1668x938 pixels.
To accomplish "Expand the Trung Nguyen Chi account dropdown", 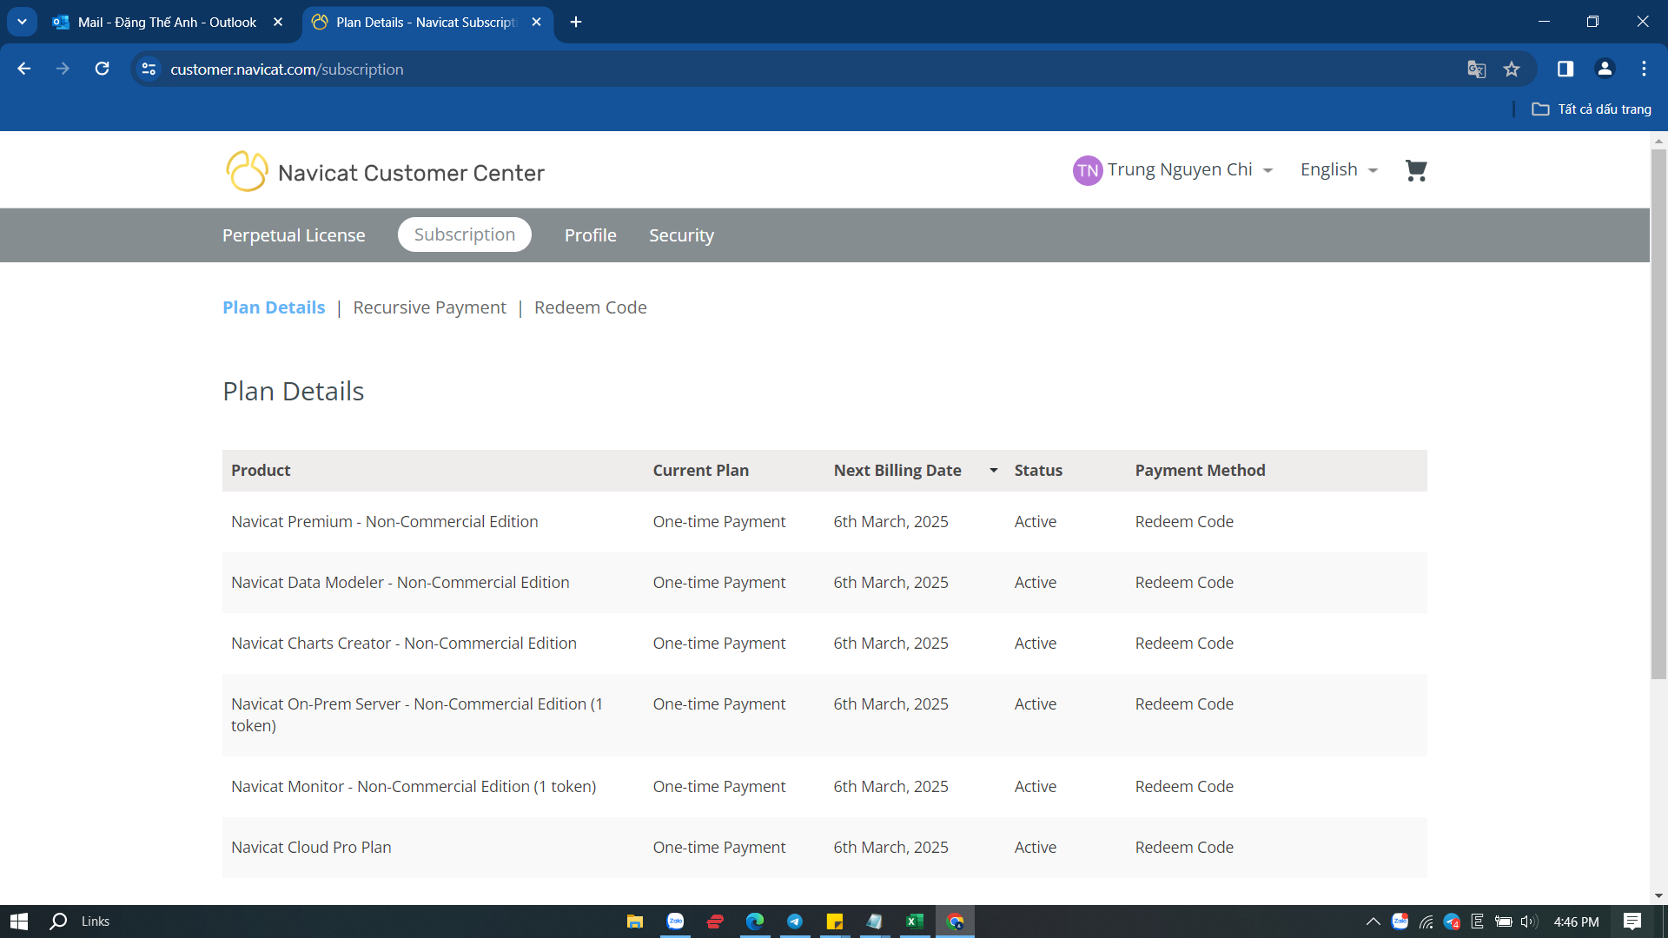I will 1268,170.
